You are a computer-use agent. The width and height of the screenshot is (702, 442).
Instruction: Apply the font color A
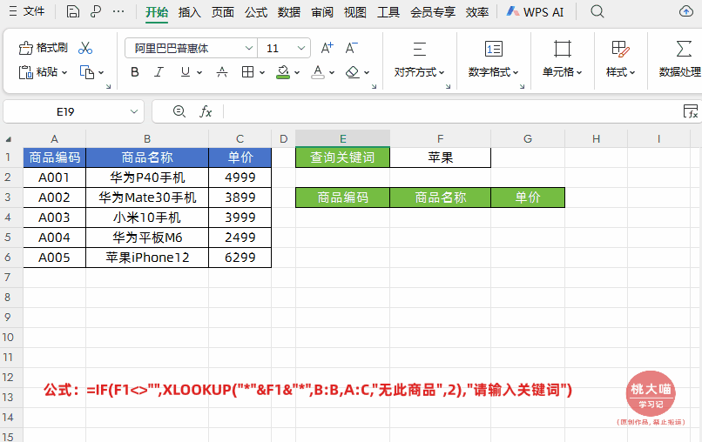point(318,72)
